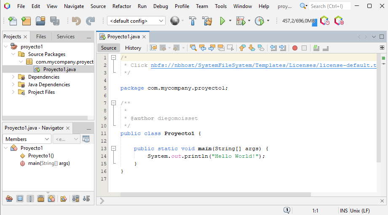Open the Run Project arrow dropdown
This screenshot has width=388, height=215.
pyautogui.click(x=230, y=21)
